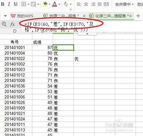This screenshot has width=143, height=136.
Task: Select cell with 201401008
Action: coord(16,80)
